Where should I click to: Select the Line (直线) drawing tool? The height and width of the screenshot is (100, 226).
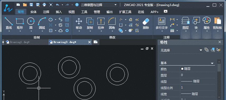(9, 23)
